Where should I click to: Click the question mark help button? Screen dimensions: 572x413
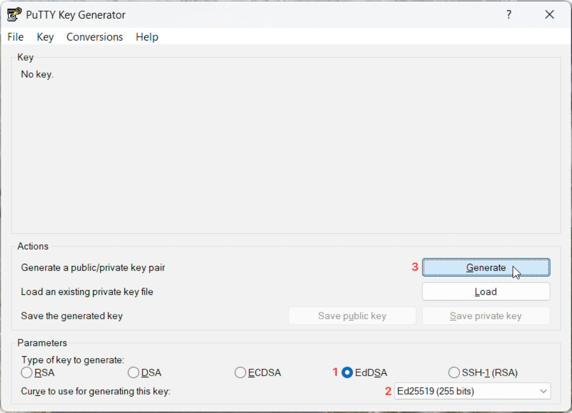[x=509, y=15]
